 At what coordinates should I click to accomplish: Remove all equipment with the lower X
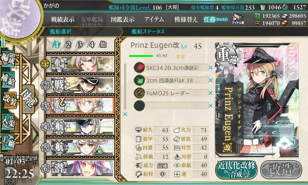click(x=125, y=114)
